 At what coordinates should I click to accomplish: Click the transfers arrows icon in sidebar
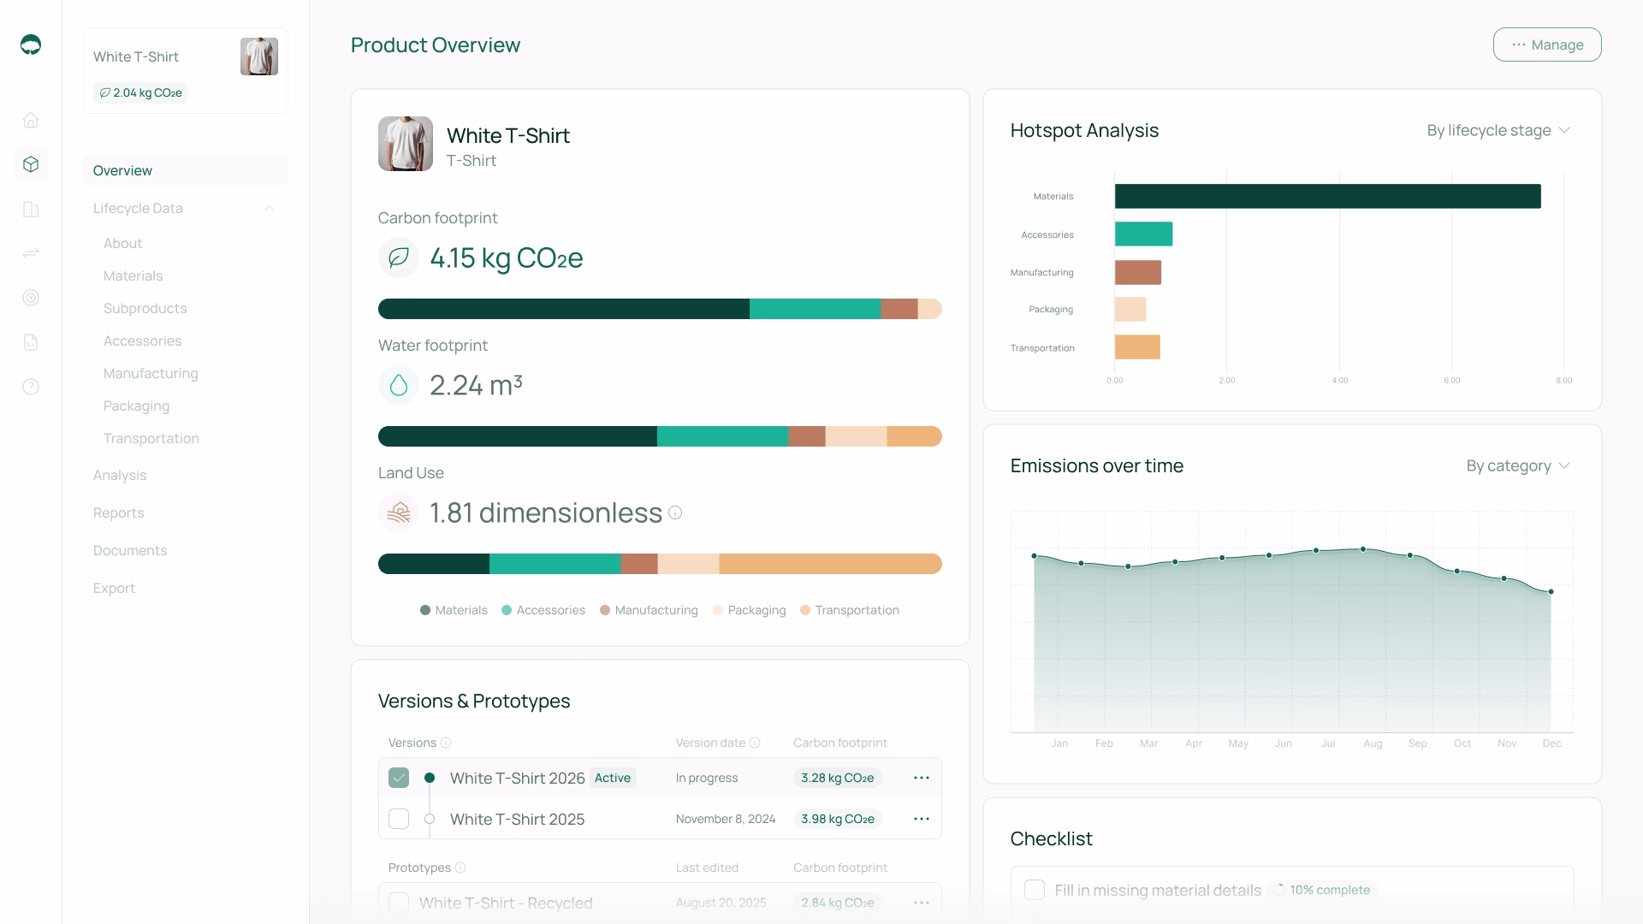tap(31, 253)
